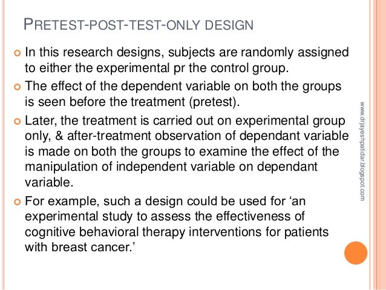386x290 pixels.
Task: Click the fourth orange bullet marker
Action: 17,202
